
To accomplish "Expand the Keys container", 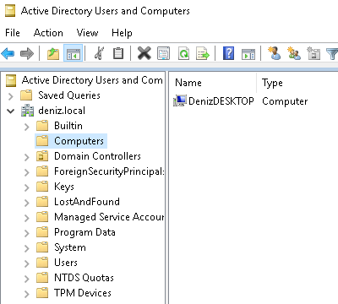I will (x=27, y=187).
